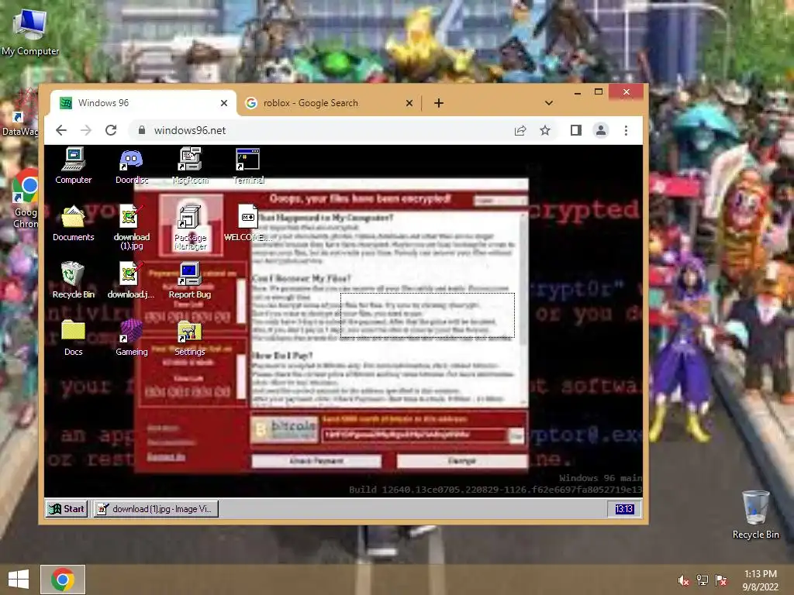The height and width of the screenshot is (595, 794).
Task: Open the Action Center flag icon
Action: point(721,580)
